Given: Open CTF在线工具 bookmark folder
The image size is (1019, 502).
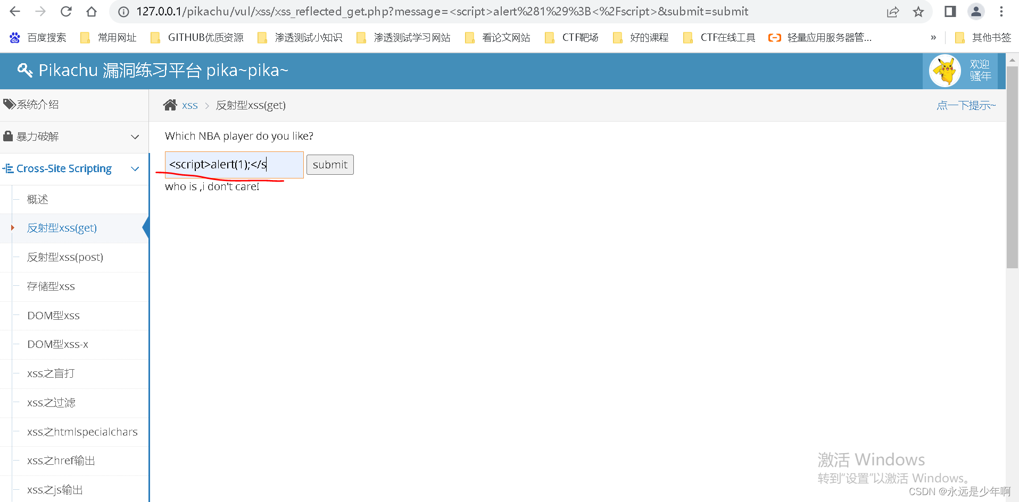Looking at the screenshot, I should [719, 37].
